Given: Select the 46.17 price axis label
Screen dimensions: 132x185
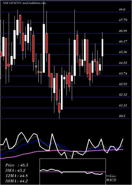Looking at the screenshot, I should [123, 41].
